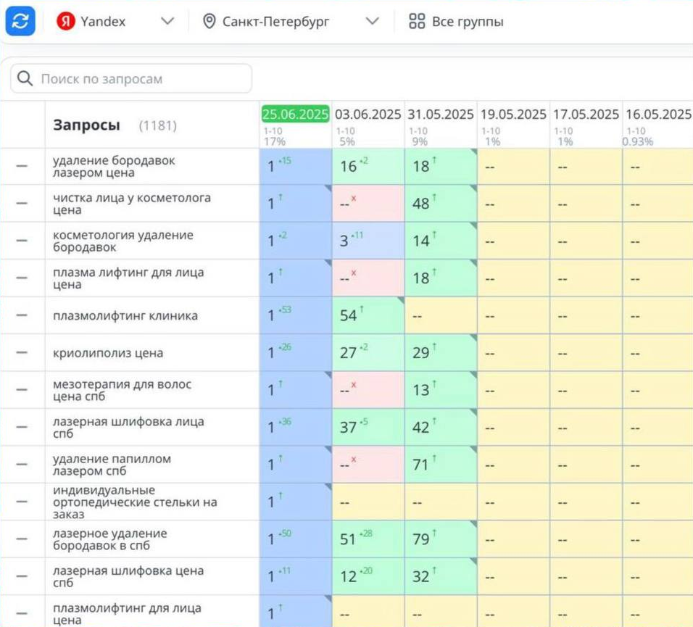Select the 31.05.2025 date column header
Viewport: 693px width, 627px height.
[x=441, y=114]
